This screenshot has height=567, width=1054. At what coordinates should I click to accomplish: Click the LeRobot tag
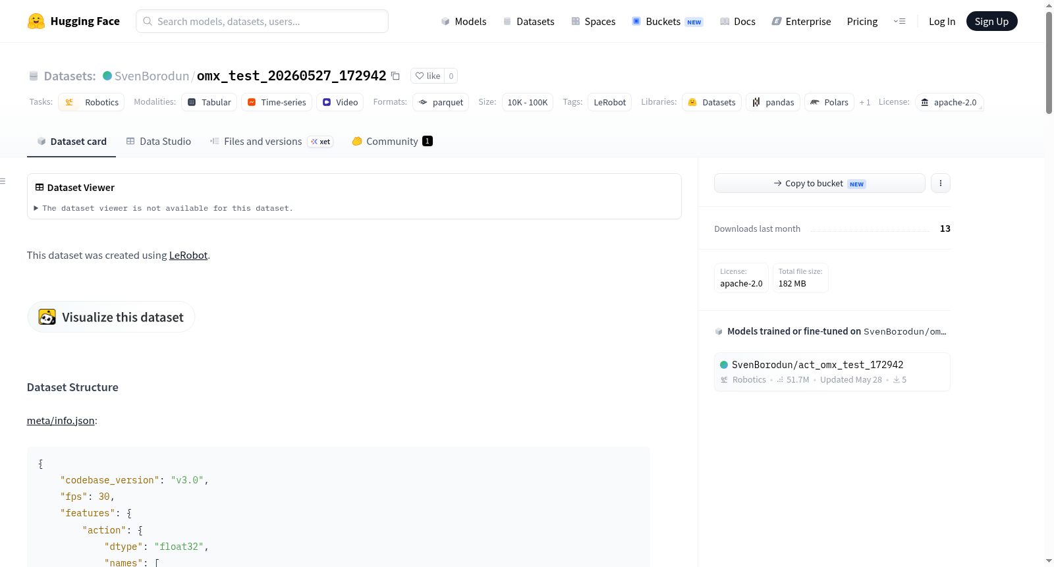point(610,102)
